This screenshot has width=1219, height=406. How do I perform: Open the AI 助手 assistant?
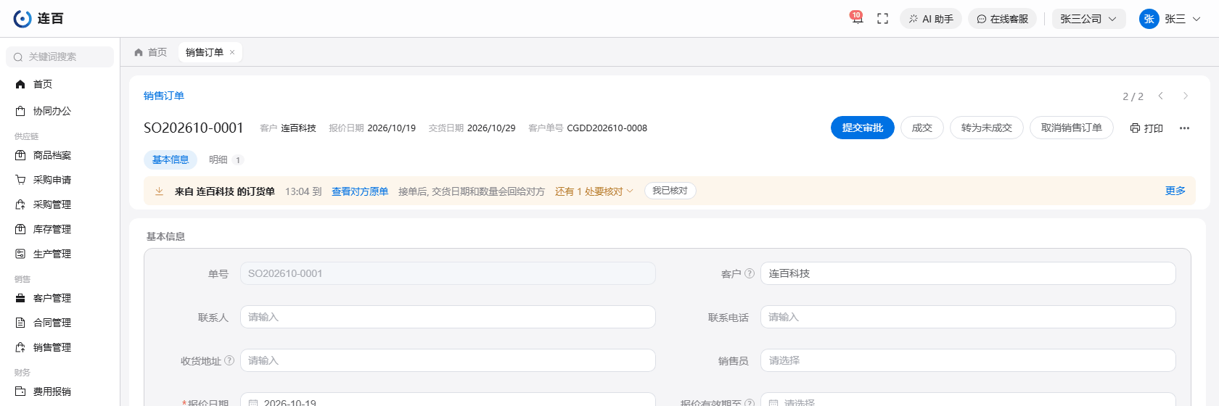coord(931,19)
